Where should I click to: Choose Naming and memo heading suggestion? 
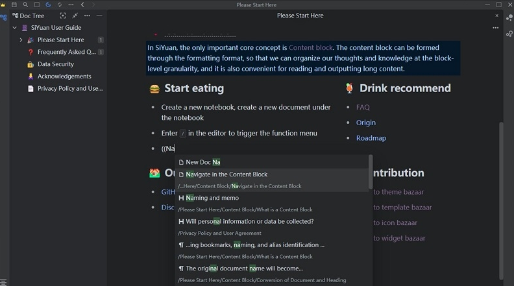[x=272, y=204]
